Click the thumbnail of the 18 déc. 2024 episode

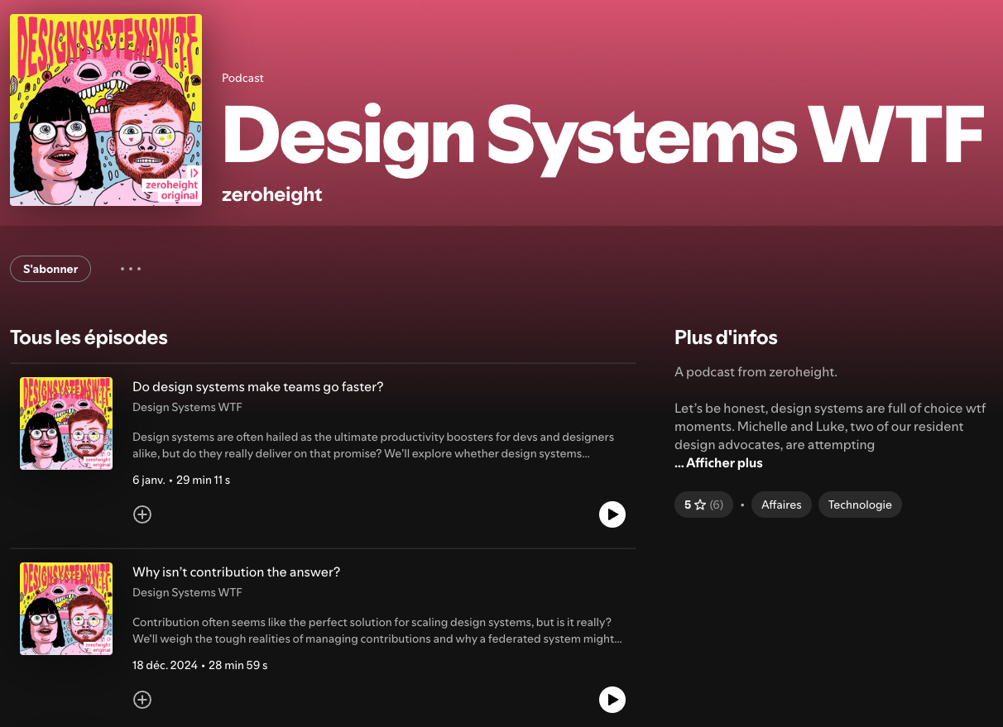[x=66, y=609]
